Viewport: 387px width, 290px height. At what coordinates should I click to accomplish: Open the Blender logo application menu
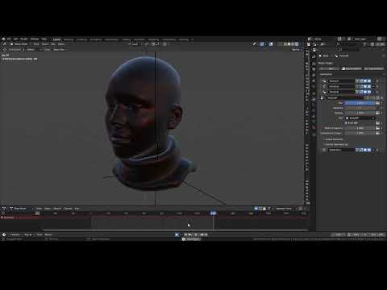(x=3, y=39)
